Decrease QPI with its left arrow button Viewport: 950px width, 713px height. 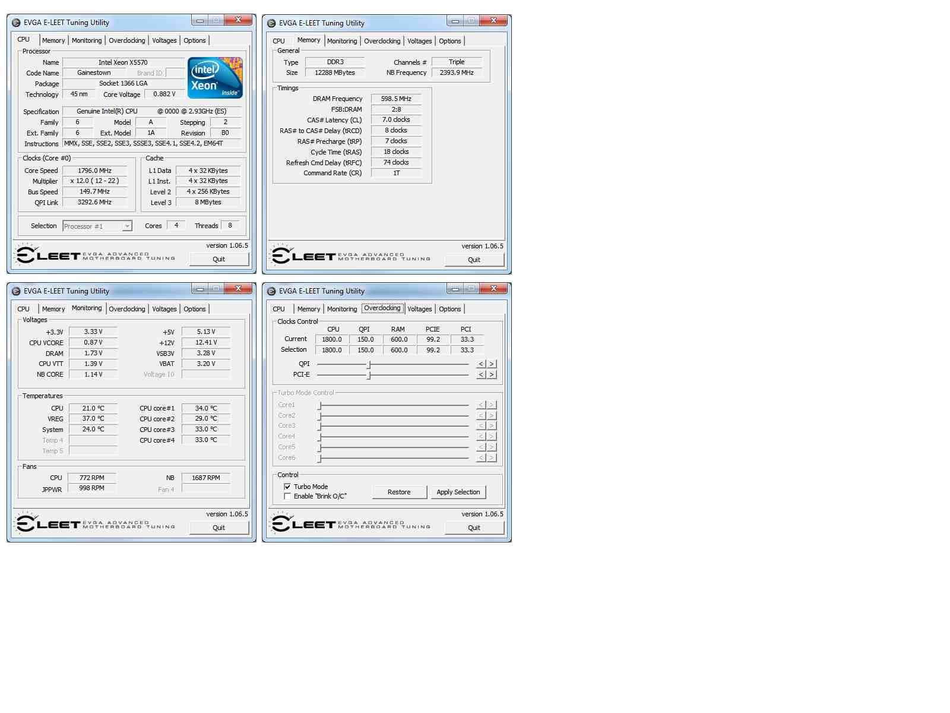tap(482, 364)
